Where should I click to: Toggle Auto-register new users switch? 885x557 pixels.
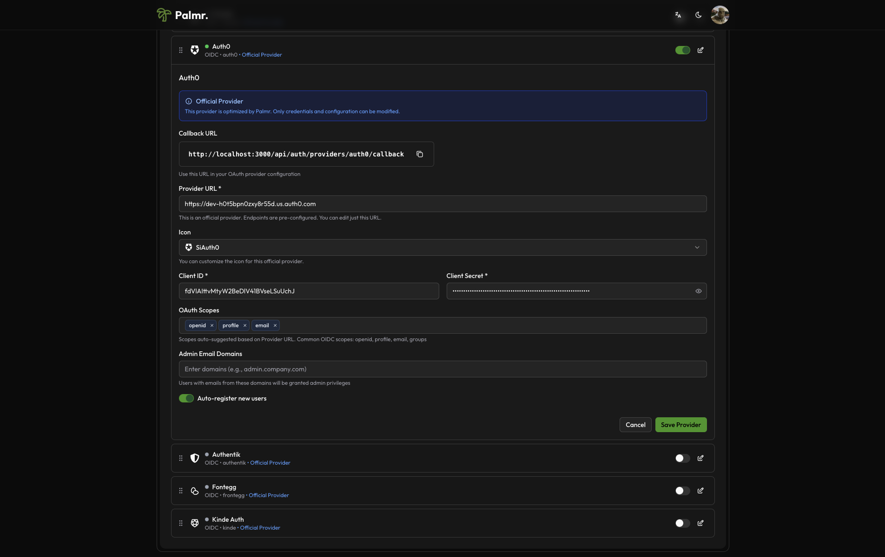[x=186, y=398]
